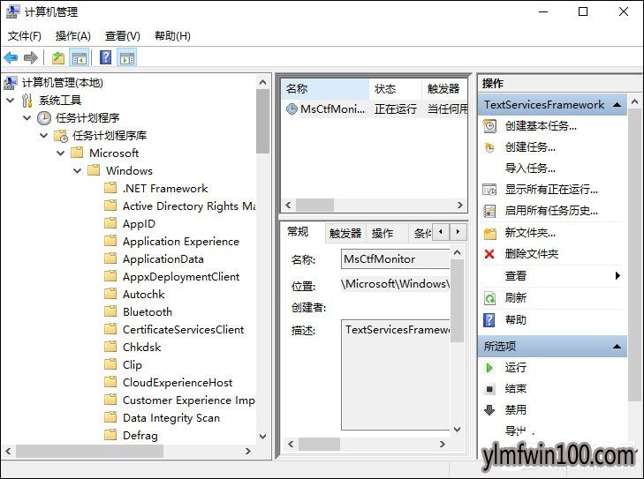The width and height of the screenshot is (644, 479).
Task: Click the MsCtfMonitor task clock icon
Action: 292,109
